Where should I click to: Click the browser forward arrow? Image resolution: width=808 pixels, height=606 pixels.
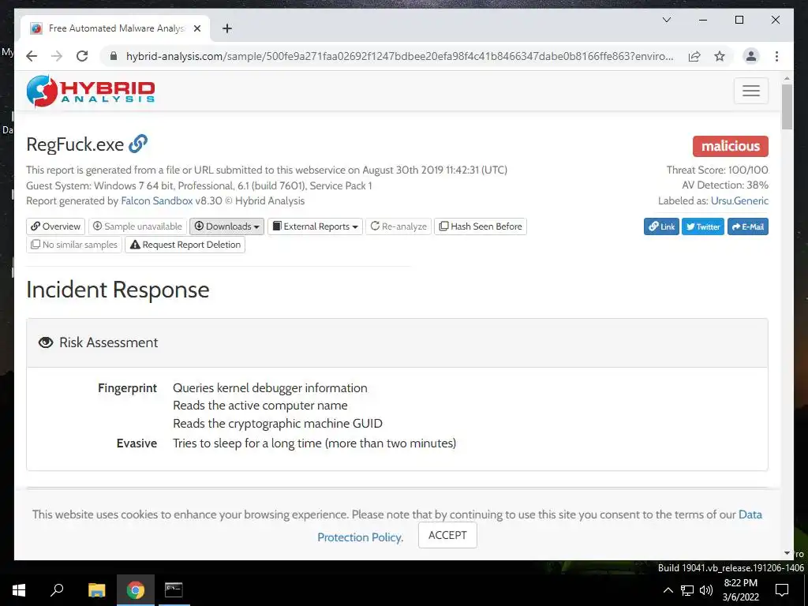tap(57, 56)
